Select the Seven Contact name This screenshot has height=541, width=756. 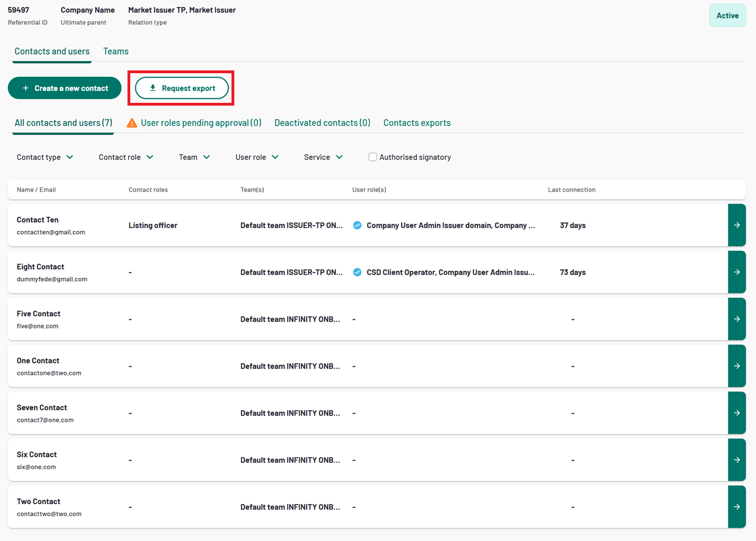(x=42, y=408)
